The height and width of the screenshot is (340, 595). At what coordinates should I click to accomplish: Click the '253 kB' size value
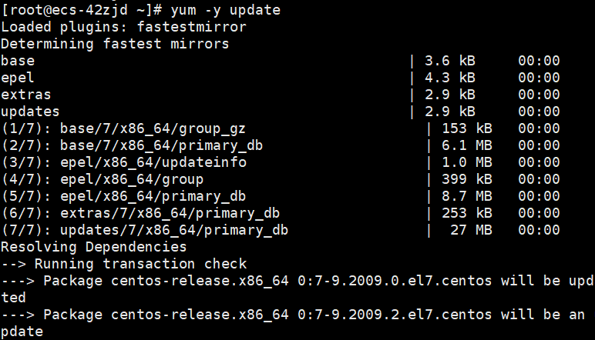click(467, 213)
